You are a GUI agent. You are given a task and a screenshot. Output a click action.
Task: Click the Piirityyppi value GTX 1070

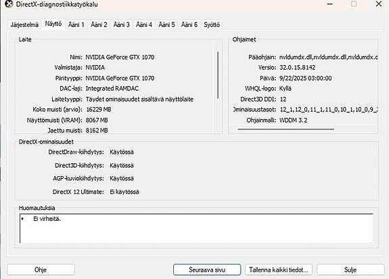pos(120,78)
